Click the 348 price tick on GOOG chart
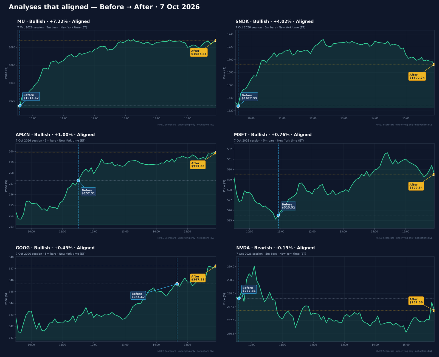 pyautogui.click(x=11, y=257)
